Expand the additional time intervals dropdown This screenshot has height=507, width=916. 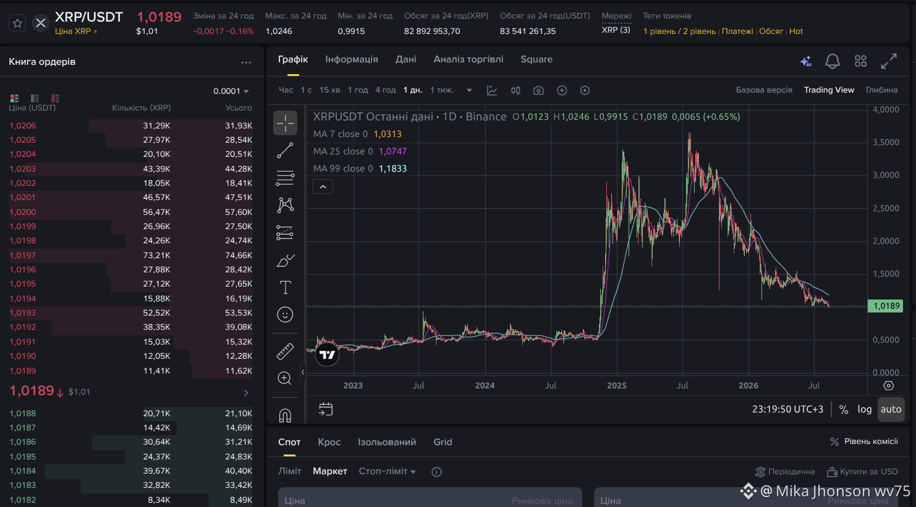click(469, 90)
